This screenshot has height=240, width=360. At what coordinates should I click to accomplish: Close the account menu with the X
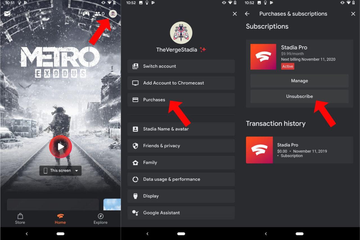(x=235, y=14)
